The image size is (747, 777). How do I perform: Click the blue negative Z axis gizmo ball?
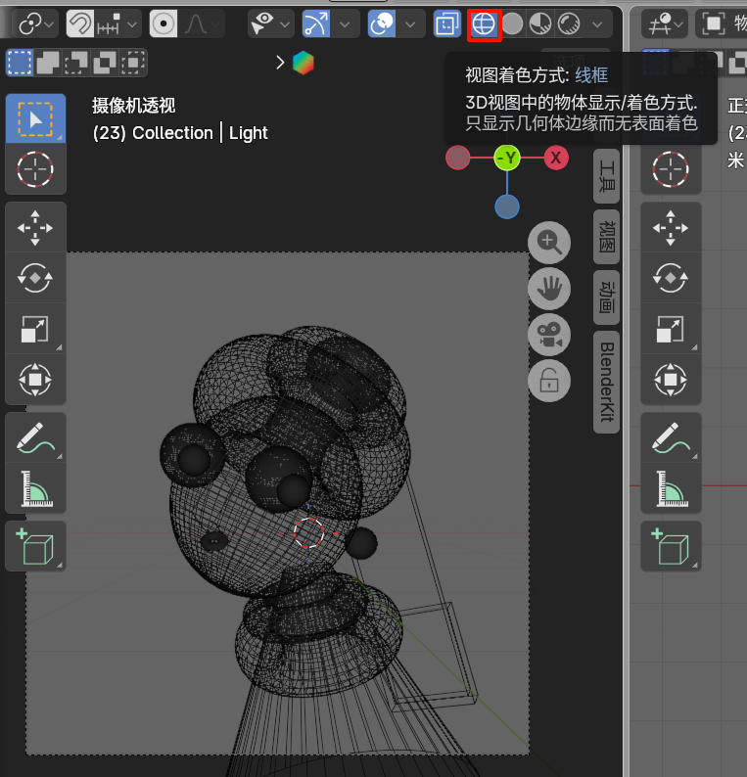507,206
